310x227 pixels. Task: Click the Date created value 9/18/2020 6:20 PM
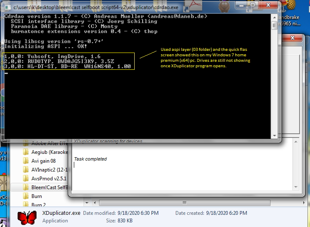click(x=227, y=213)
